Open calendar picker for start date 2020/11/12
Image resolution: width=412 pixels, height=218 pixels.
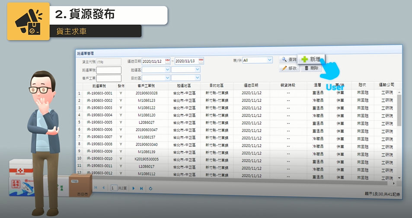pyautogui.click(x=168, y=61)
